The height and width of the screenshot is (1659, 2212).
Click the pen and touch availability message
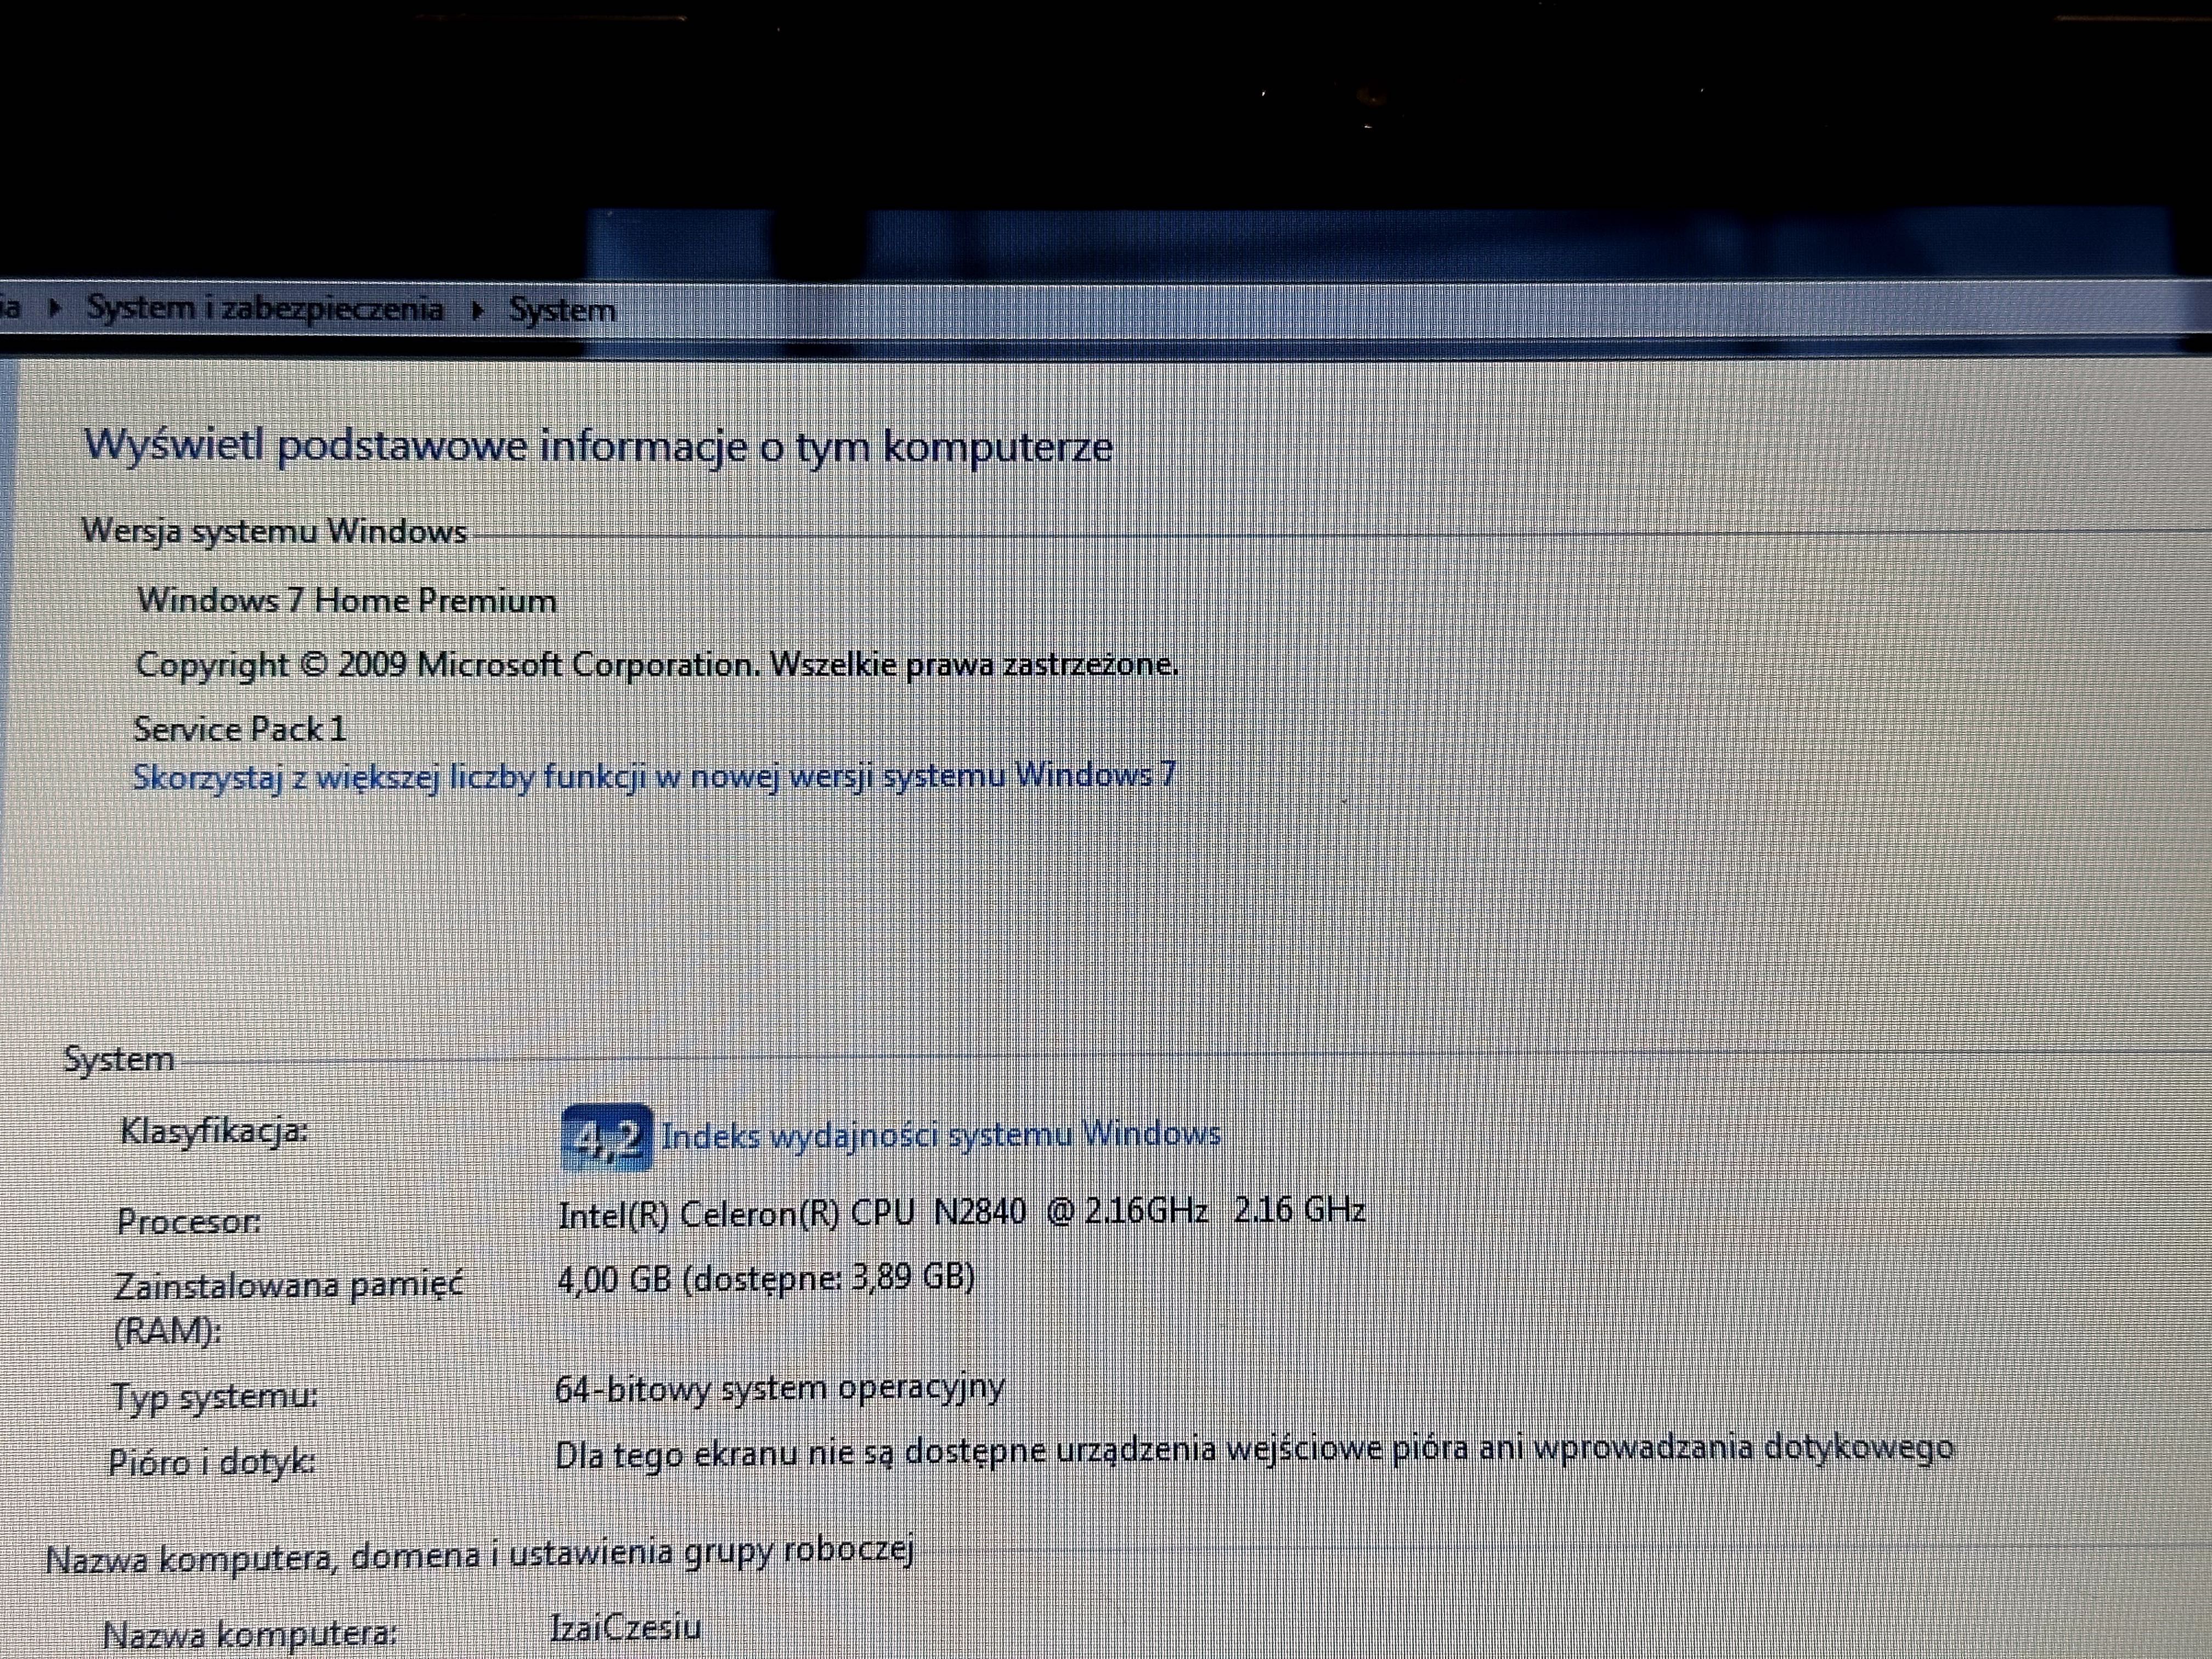pos(1254,1450)
